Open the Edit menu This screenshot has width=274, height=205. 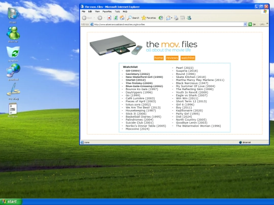point(90,12)
